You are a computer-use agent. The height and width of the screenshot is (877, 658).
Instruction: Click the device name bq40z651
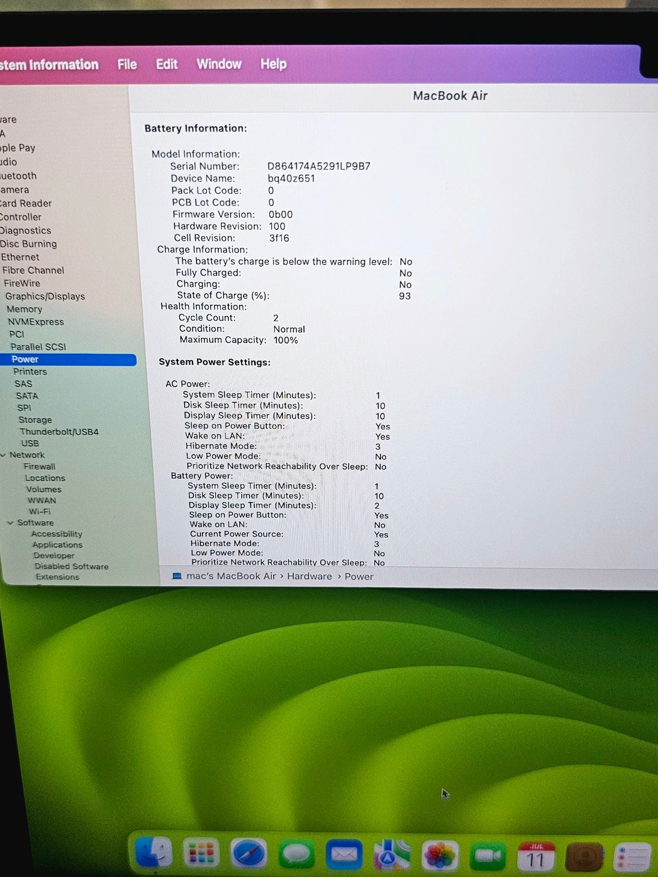coord(292,179)
